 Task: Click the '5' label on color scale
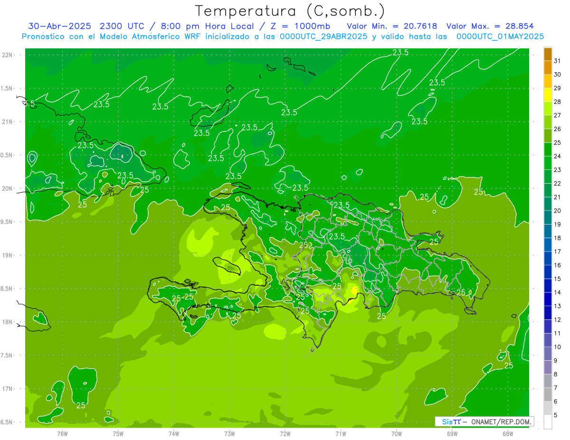point(556,415)
